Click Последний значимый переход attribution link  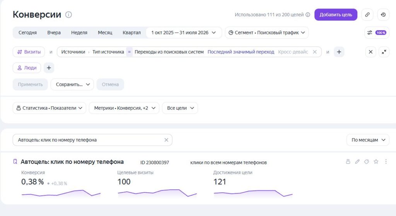pos(241,52)
